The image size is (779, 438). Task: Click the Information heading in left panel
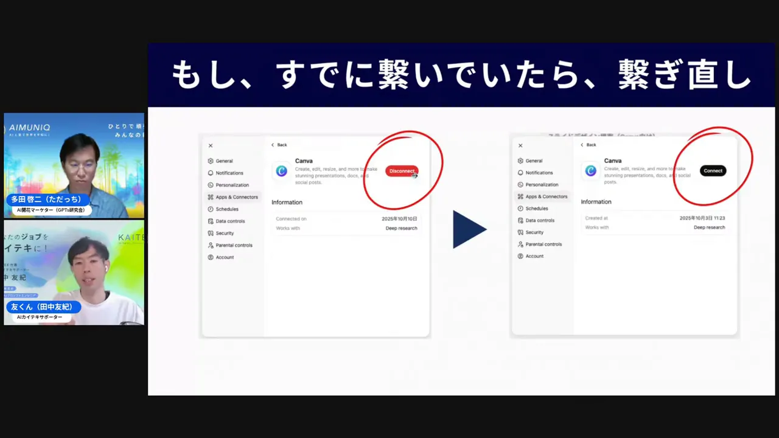[287, 202]
